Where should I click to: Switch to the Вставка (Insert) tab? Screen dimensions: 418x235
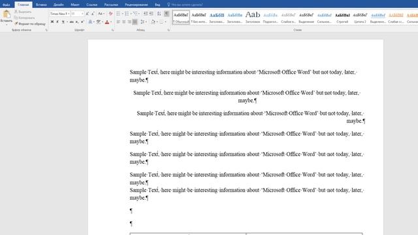(x=41, y=5)
